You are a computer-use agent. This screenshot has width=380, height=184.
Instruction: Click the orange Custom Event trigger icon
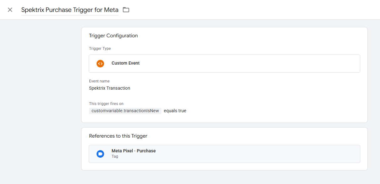pyautogui.click(x=100, y=64)
